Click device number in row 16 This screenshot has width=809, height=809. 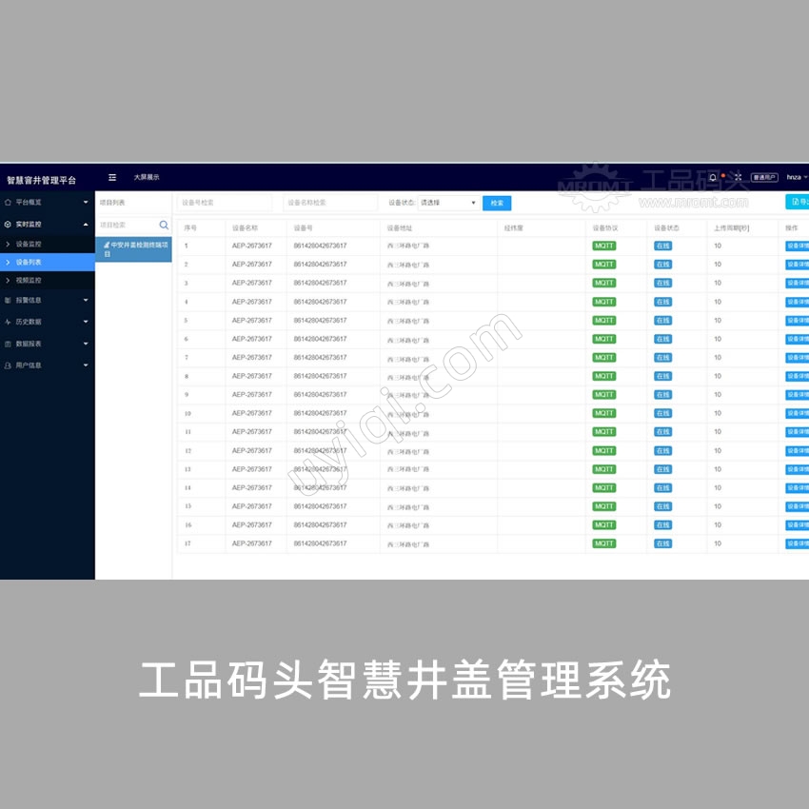tap(320, 525)
